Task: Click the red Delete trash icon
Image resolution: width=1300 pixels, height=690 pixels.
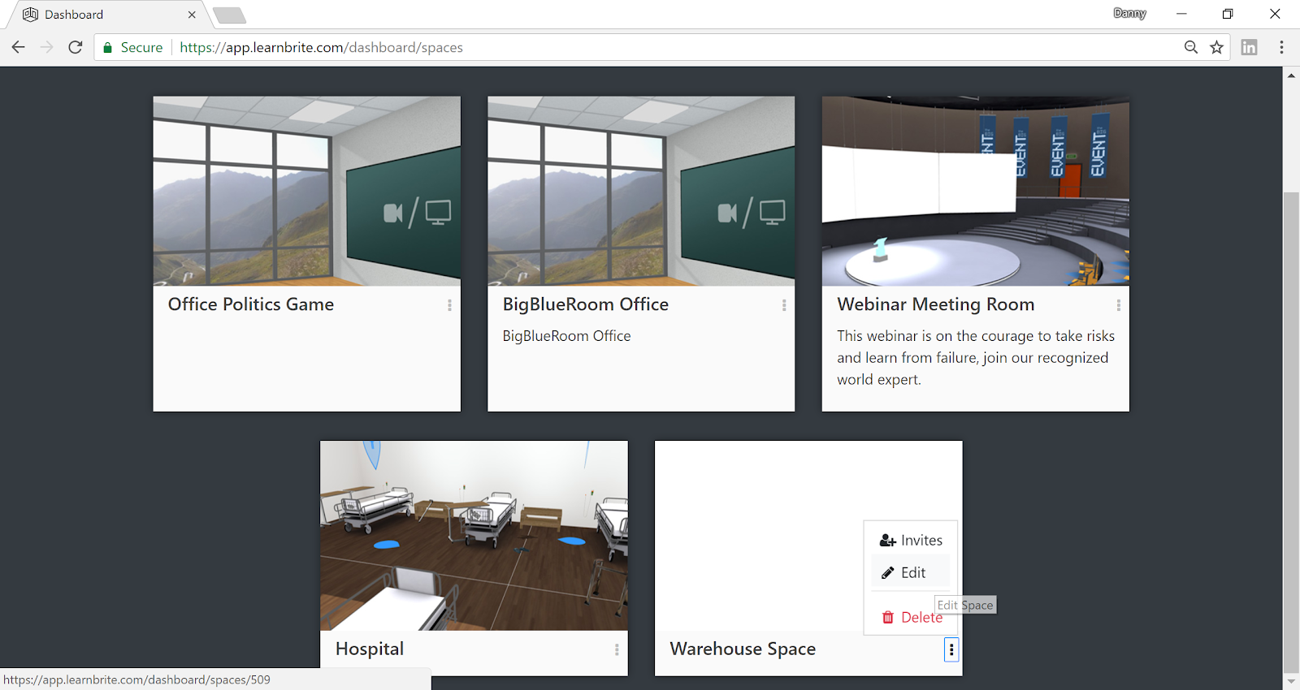Action: (888, 618)
